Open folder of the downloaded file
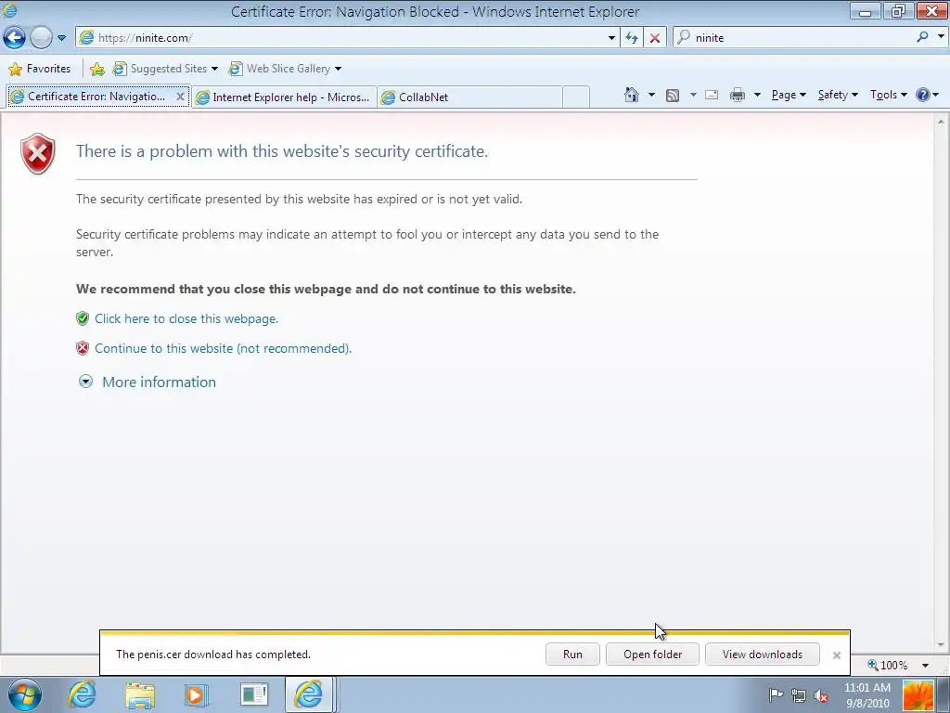The width and height of the screenshot is (950, 713). (652, 655)
